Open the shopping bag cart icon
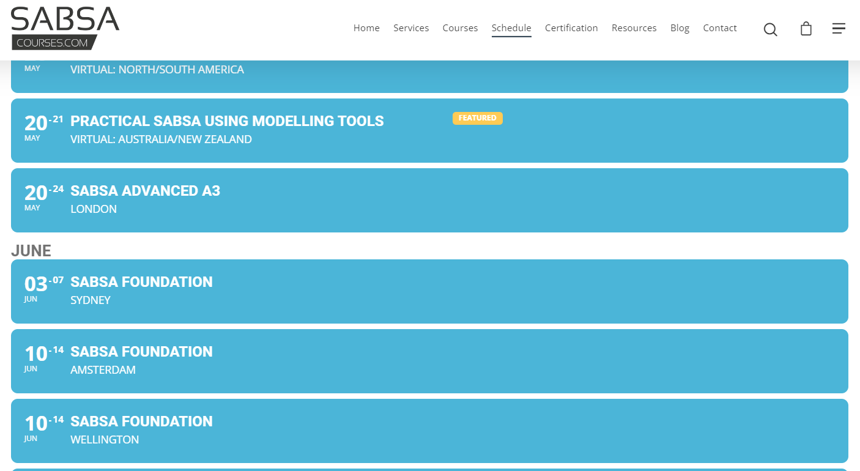860x471 pixels. pyautogui.click(x=806, y=29)
